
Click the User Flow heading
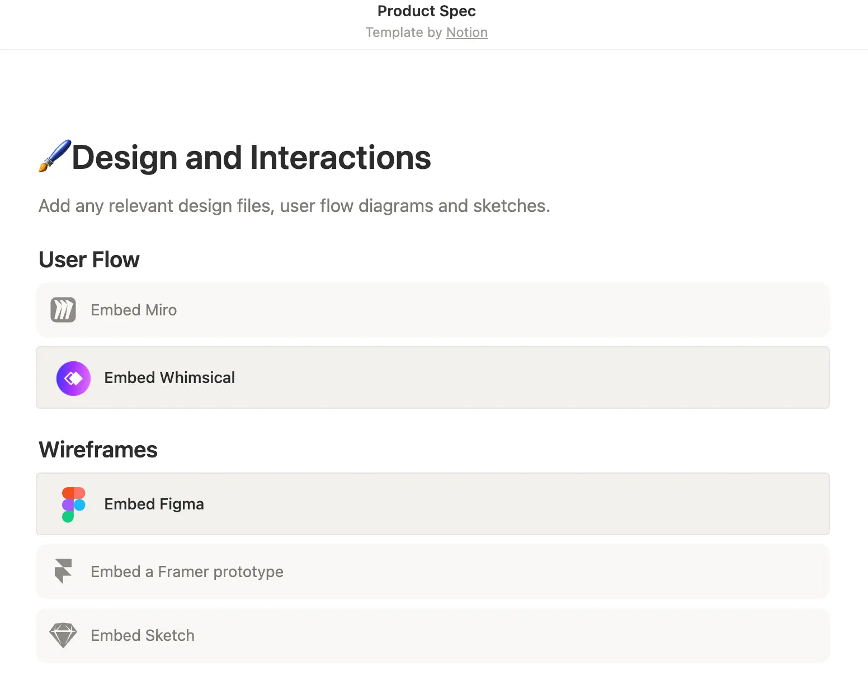[x=88, y=259]
